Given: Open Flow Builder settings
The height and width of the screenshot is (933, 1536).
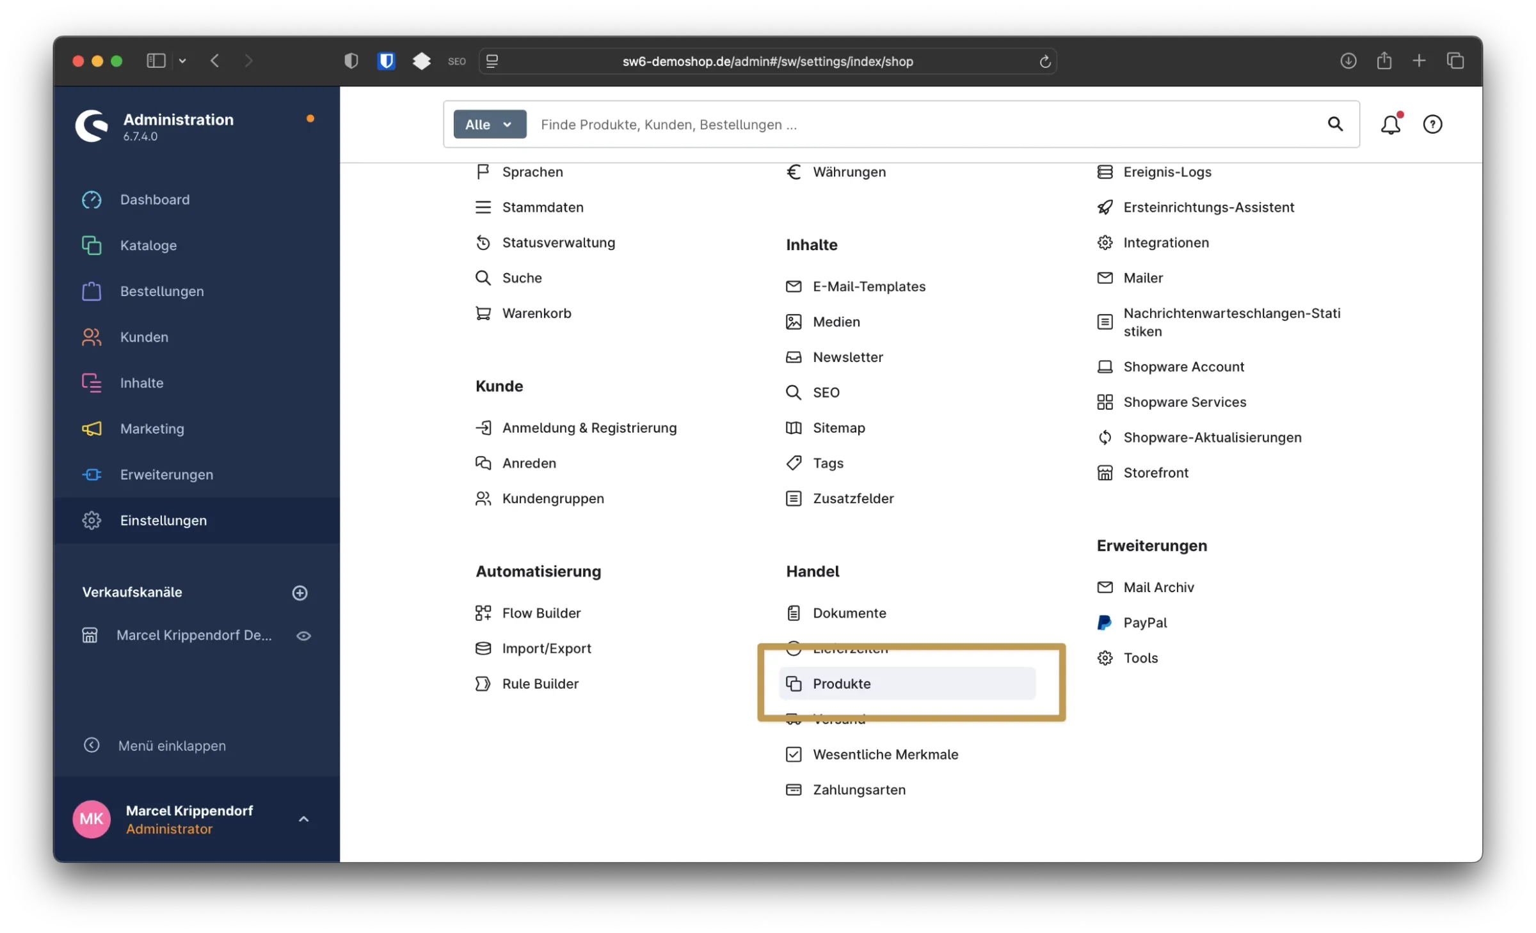Looking at the screenshot, I should (541, 613).
